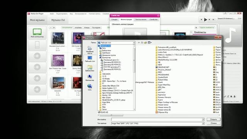Viewport: 247px width, 139px height.
Task: Choose Сеть in the folder dropdown list
Action: pos(102,48)
